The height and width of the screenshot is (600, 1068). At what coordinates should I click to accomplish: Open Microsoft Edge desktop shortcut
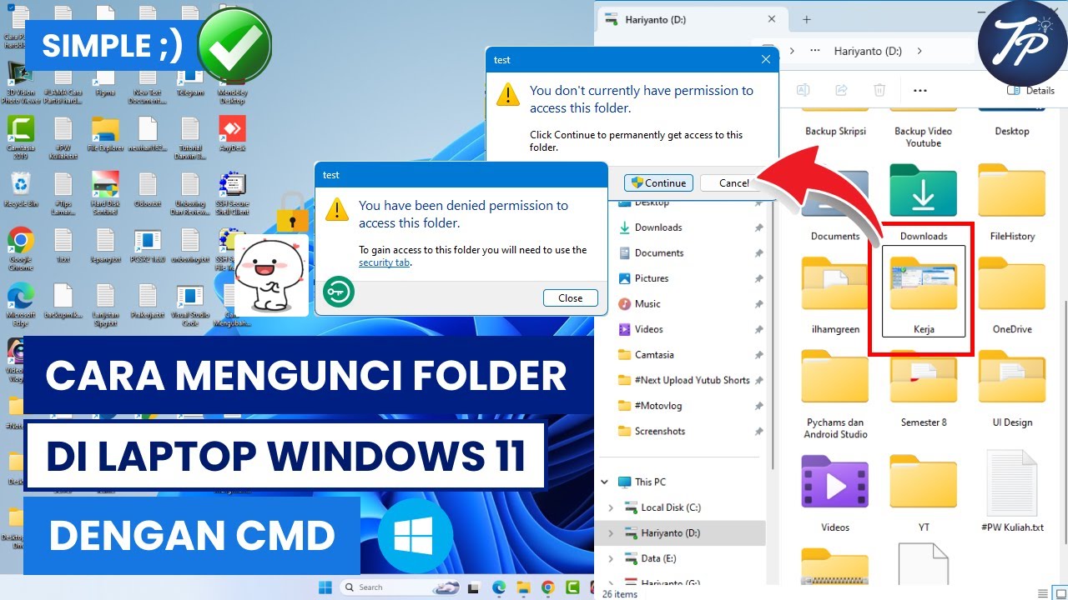point(20,305)
